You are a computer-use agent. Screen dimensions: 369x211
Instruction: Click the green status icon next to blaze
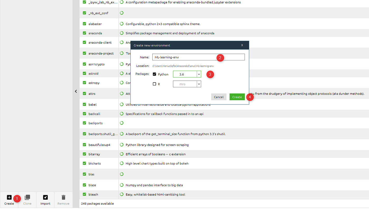[122, 185]
